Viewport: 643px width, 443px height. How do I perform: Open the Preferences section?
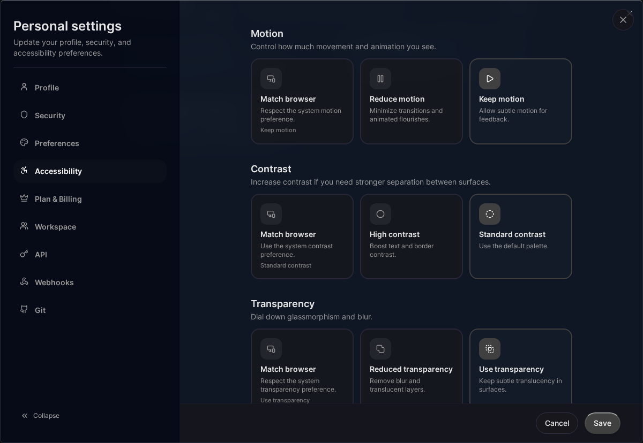point(57,143)
